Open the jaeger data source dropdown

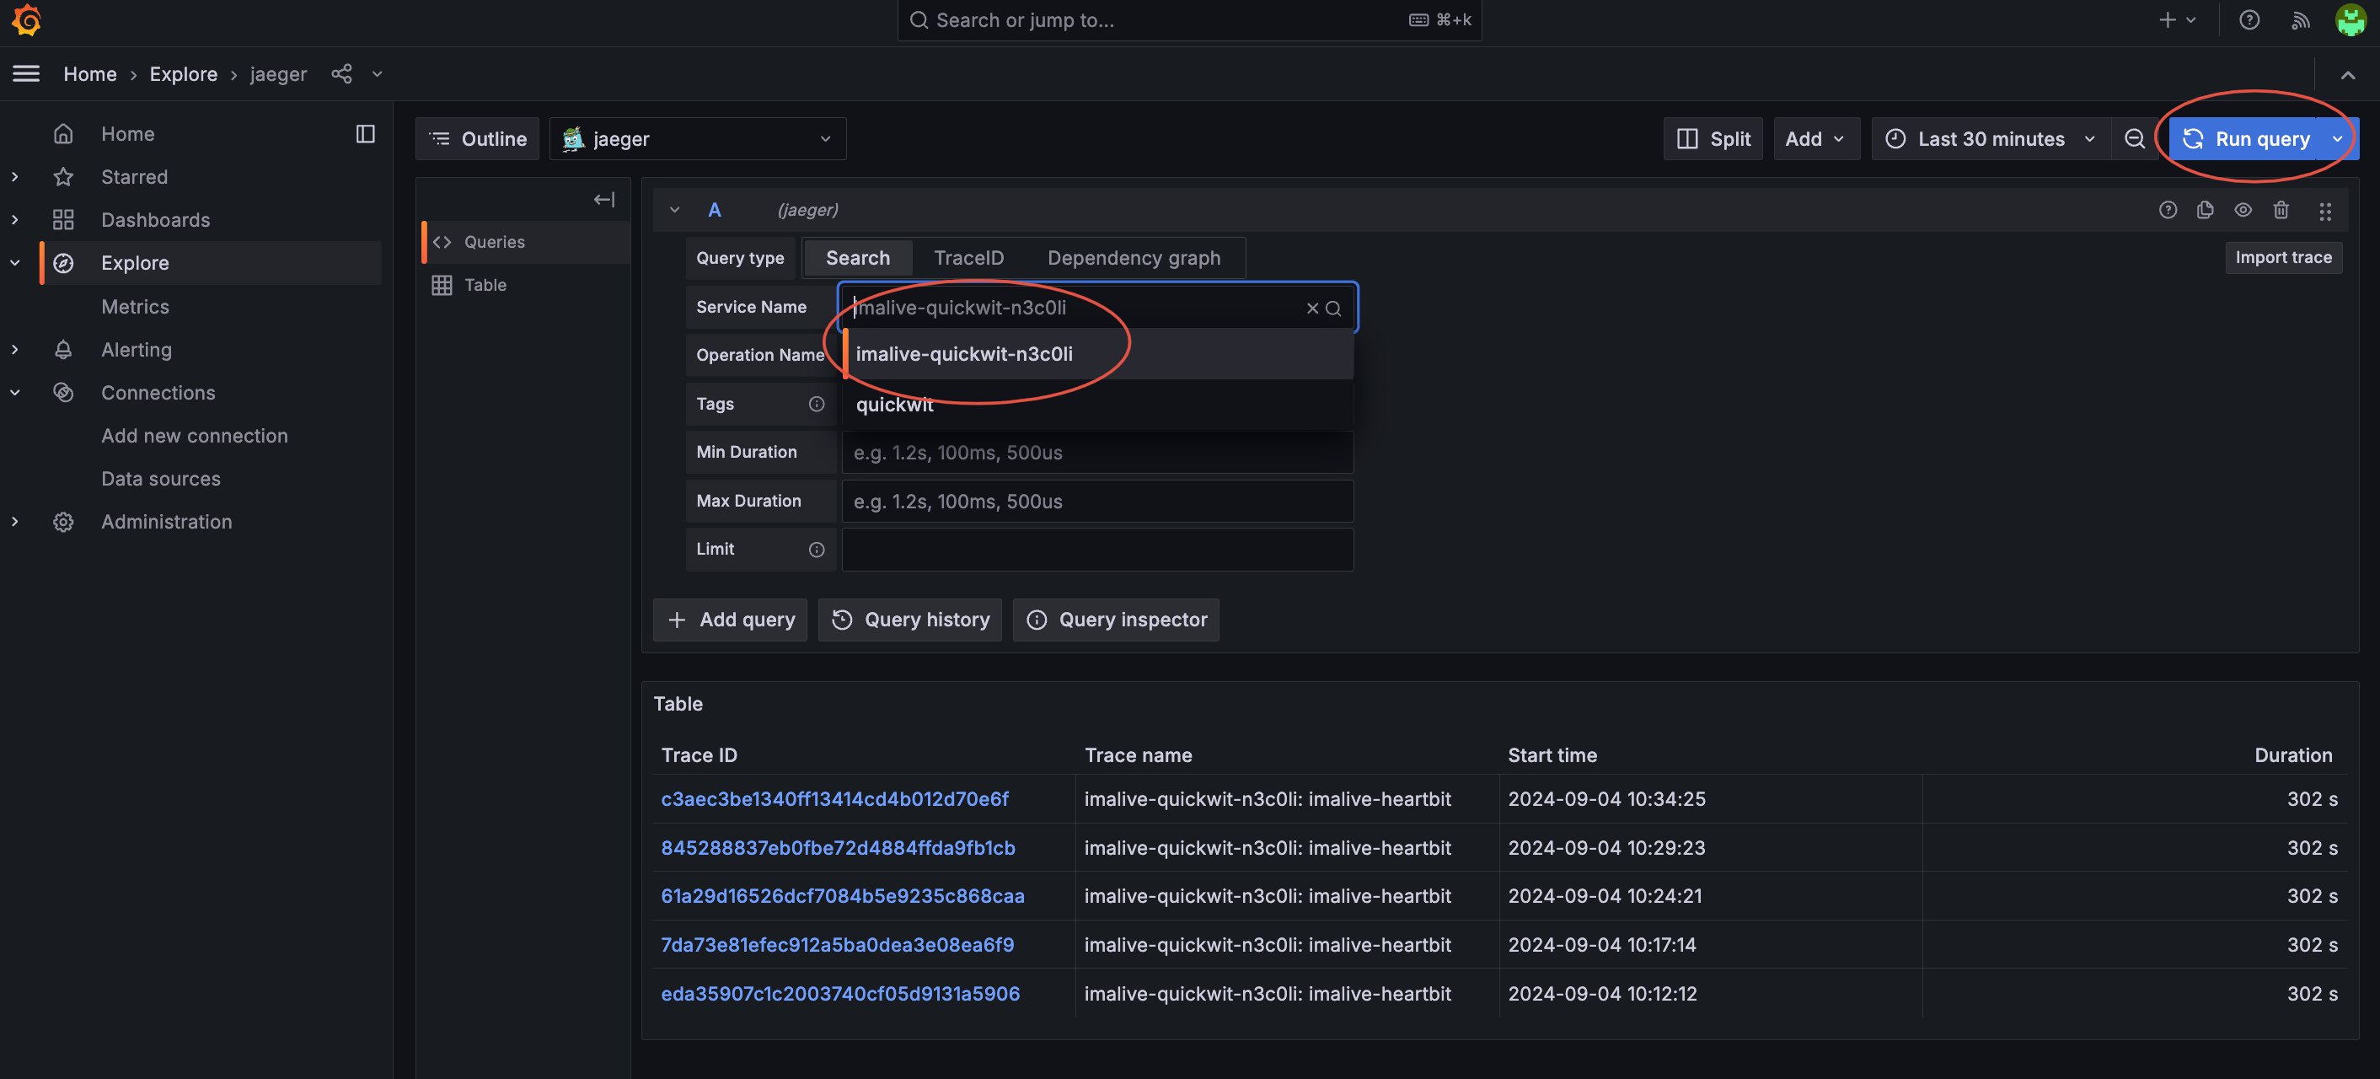click(x=698, y=138)
